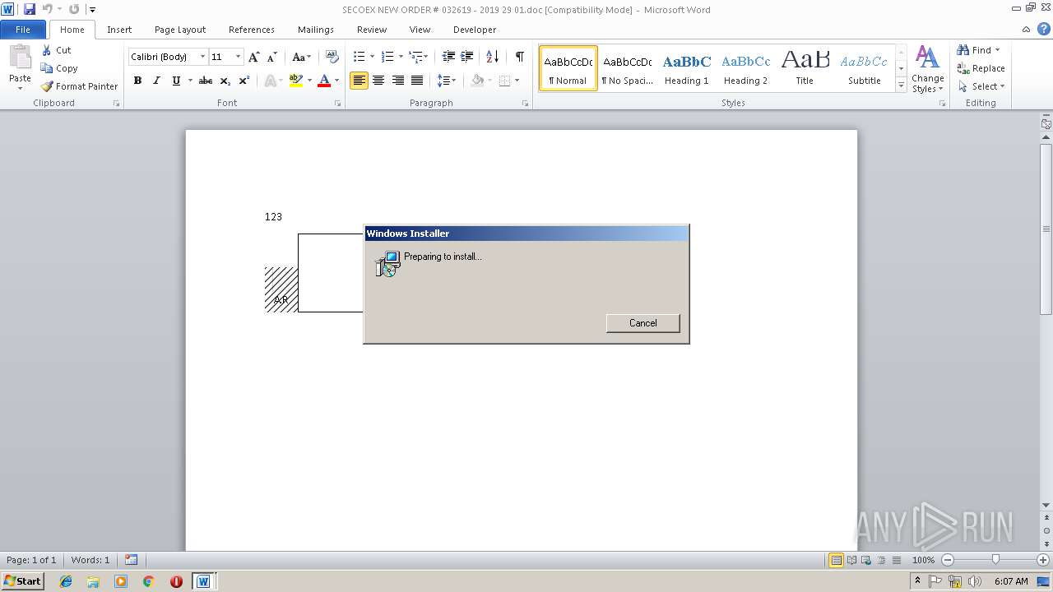
Task: Switch to Print Layout view in status bar
Action: click(837, 560)
